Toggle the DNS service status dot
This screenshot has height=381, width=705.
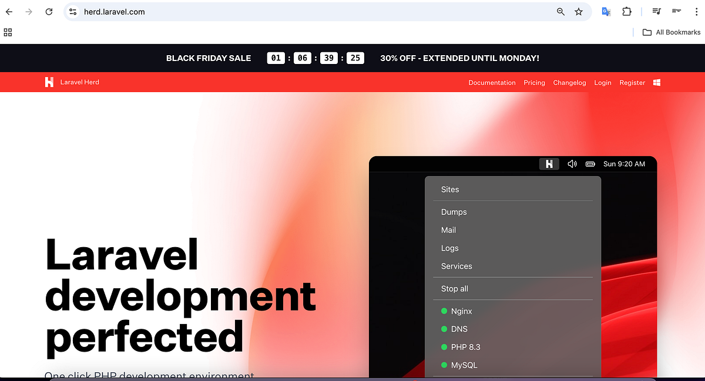point(444,329)
